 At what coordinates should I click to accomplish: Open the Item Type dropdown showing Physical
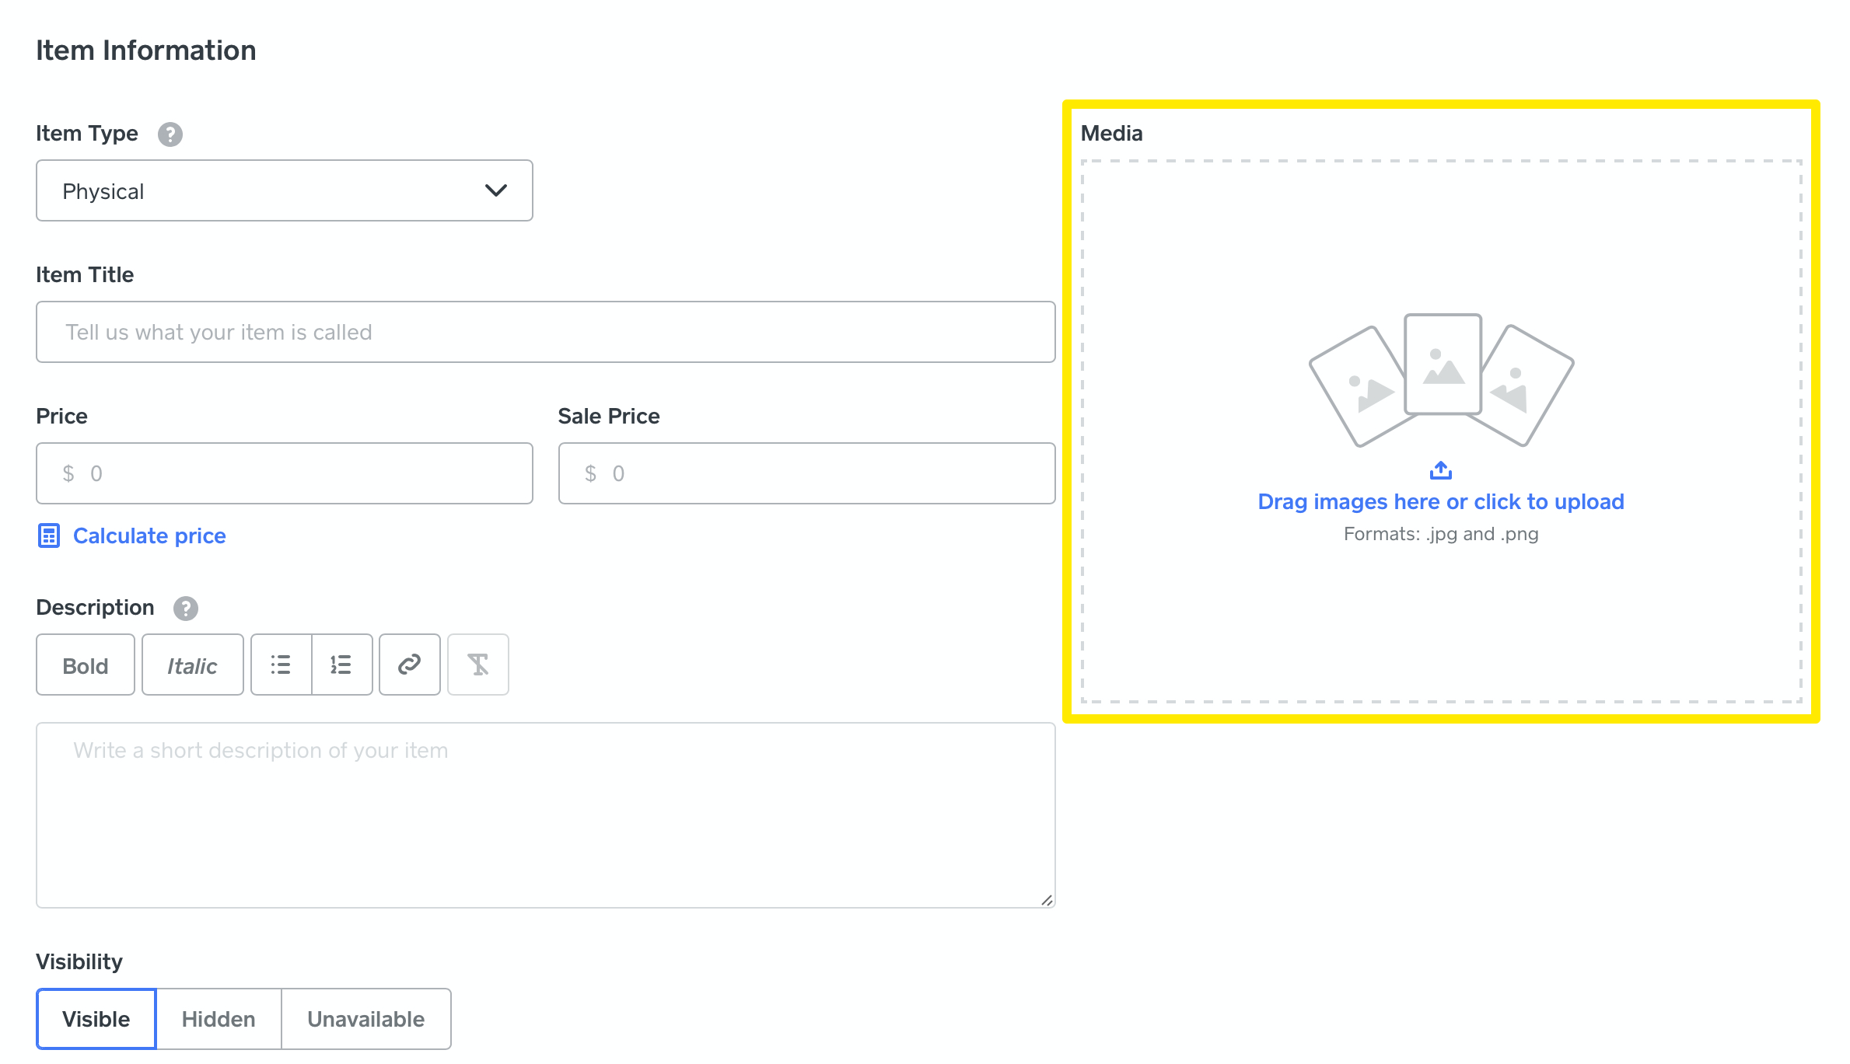click(x=284, y=190)
